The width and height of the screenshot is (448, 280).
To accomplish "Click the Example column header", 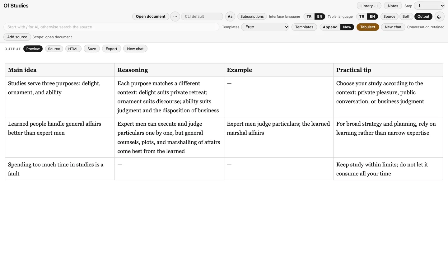I will click(x=278, y=70).
